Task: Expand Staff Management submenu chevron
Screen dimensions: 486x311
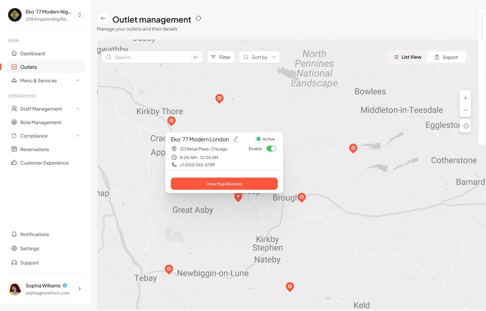Action: [x=78, y=109]
